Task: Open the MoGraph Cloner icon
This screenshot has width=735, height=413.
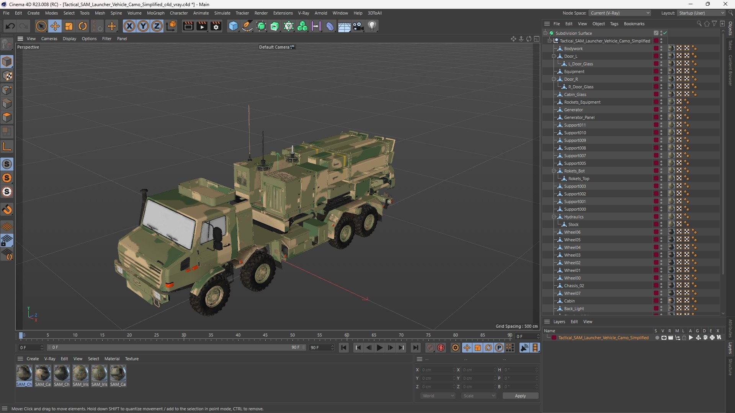Action: click(302, 26)
